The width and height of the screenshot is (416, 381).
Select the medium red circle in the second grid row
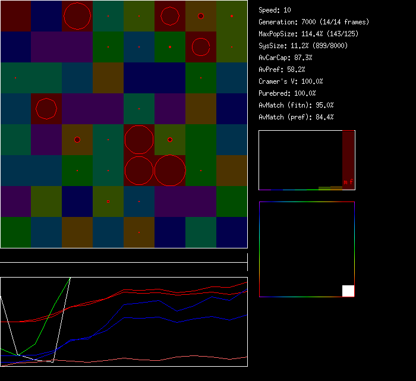201,47
